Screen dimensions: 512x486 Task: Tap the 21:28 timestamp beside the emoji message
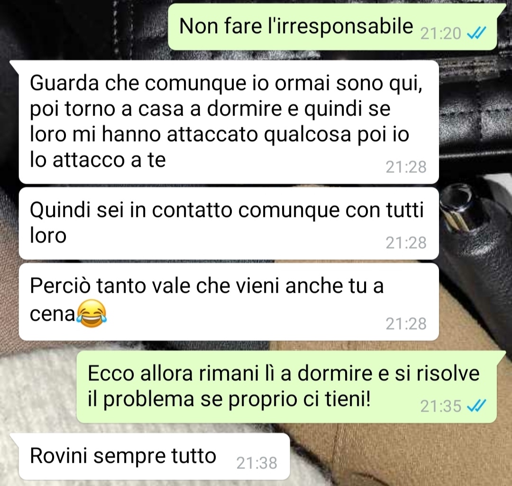406,324
